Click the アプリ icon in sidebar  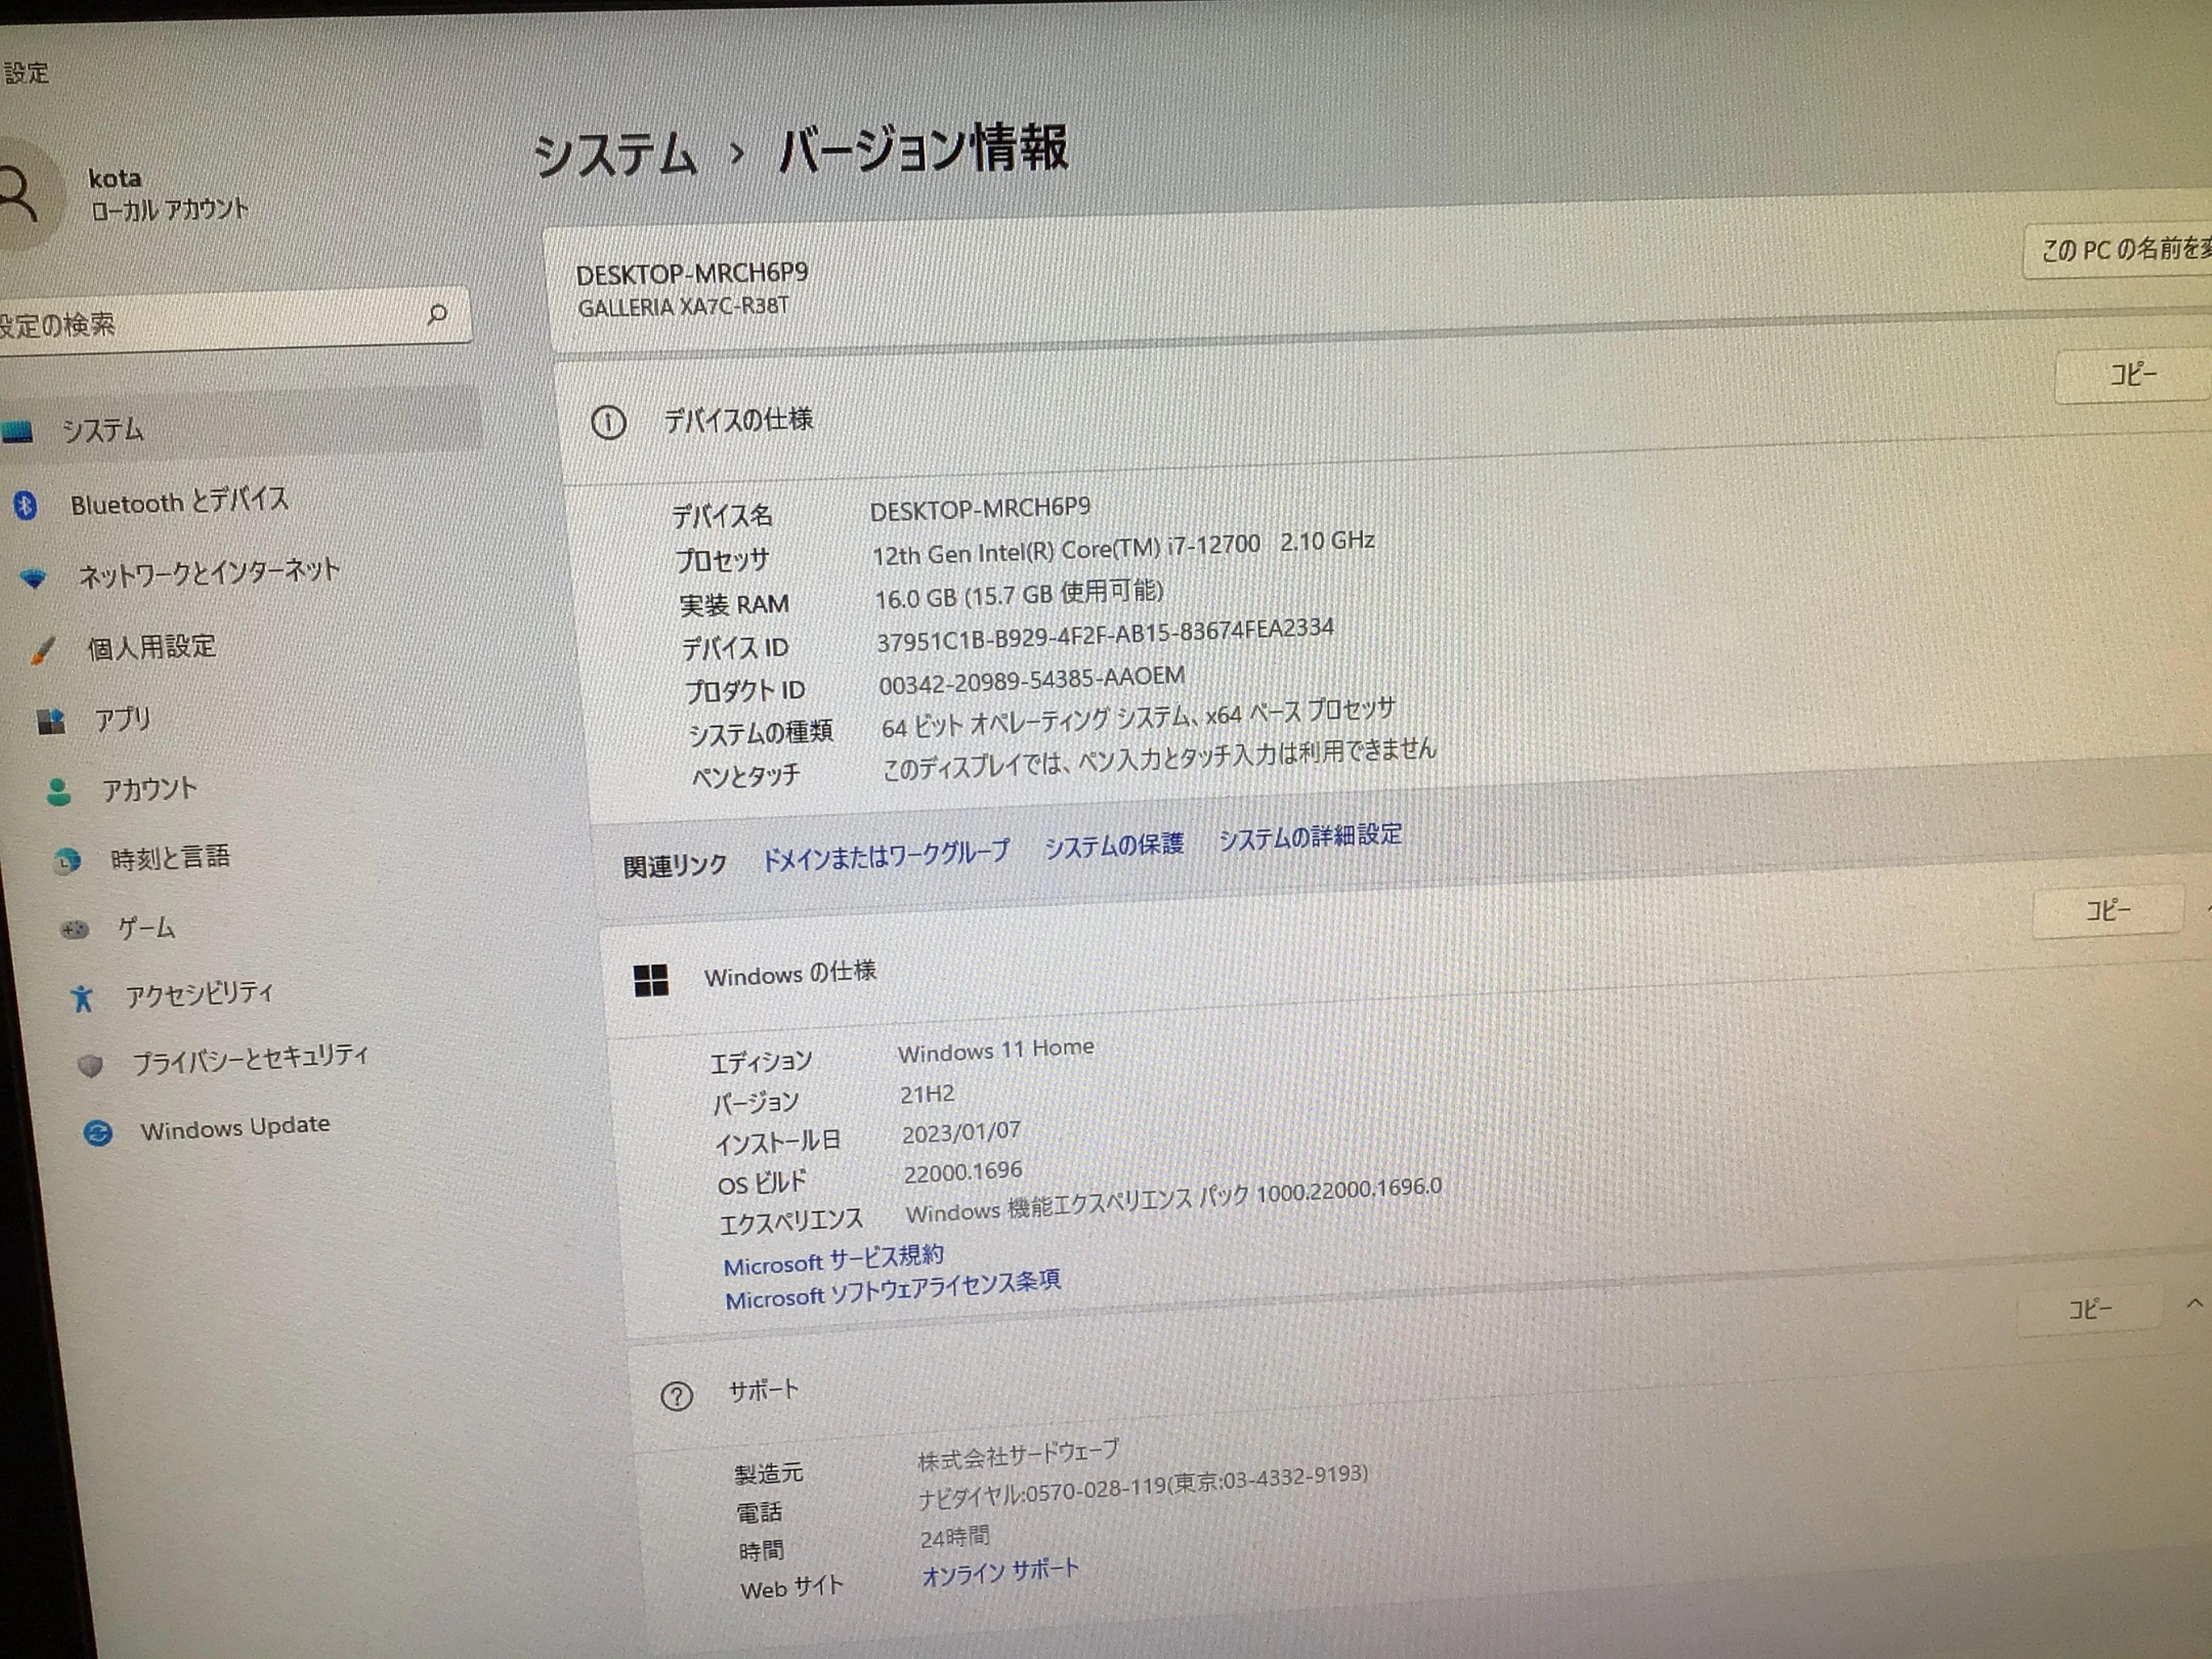click(x=51, y=721)
